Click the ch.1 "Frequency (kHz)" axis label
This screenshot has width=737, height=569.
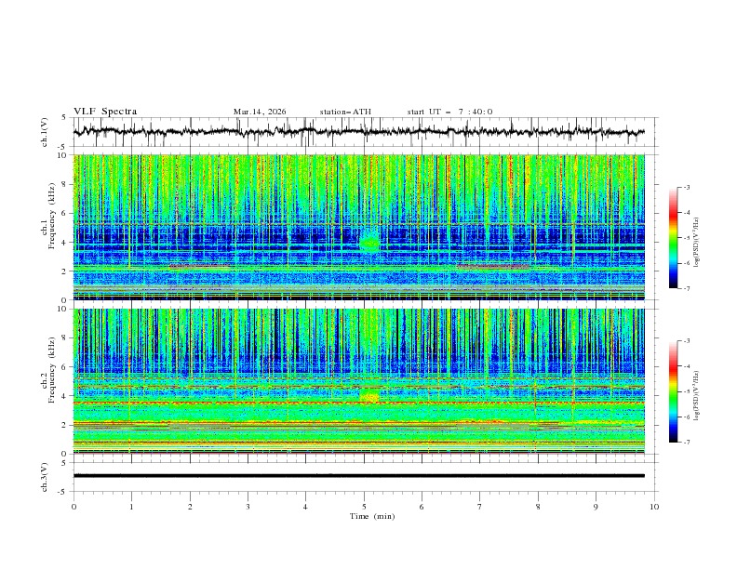pyautogui.click(x=52, y=217)
